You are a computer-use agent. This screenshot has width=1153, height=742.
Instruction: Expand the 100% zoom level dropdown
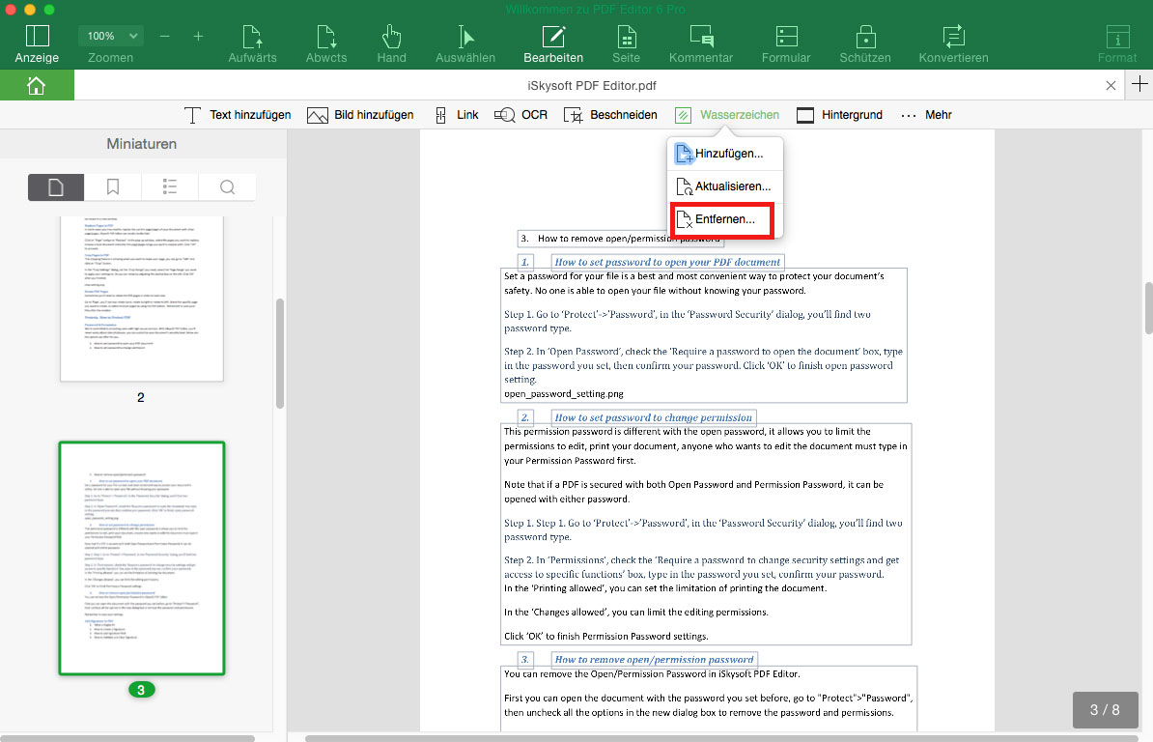pyautogui.click(x=110, y=36)
